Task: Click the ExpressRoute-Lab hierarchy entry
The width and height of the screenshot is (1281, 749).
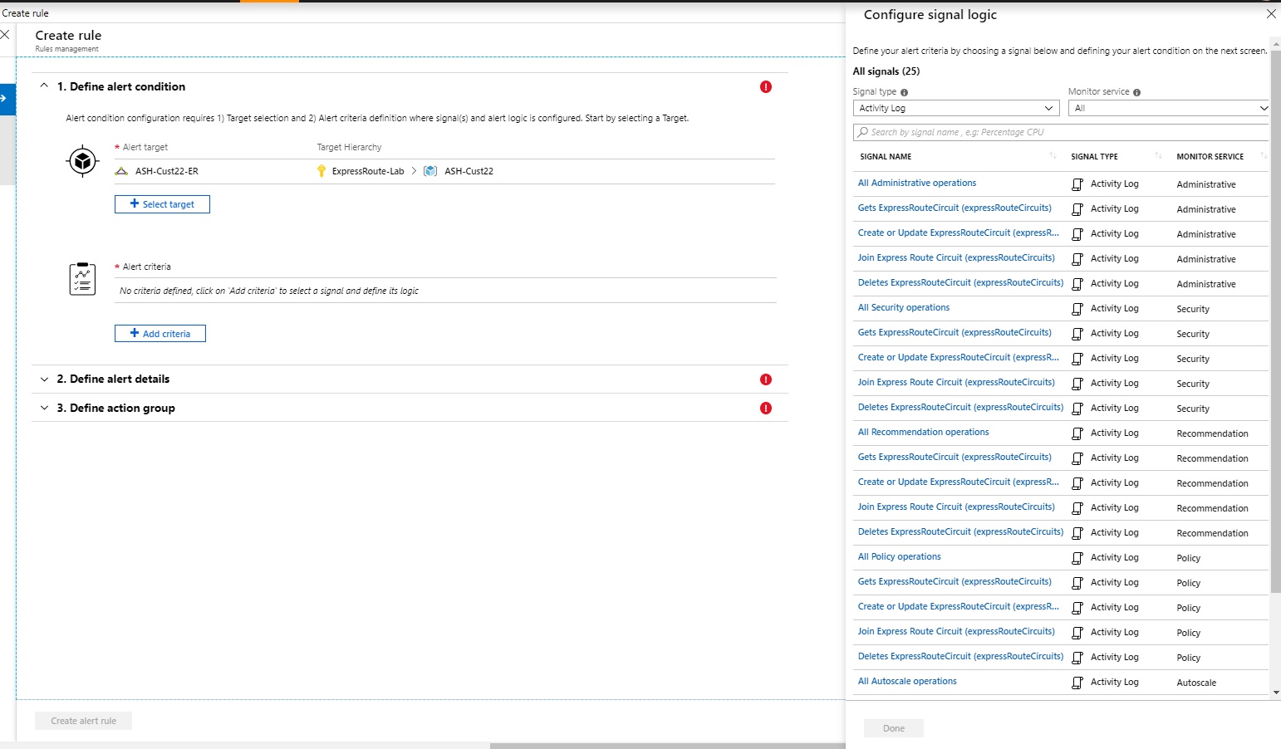Action: pyautogui.click(x=368, y=171)
